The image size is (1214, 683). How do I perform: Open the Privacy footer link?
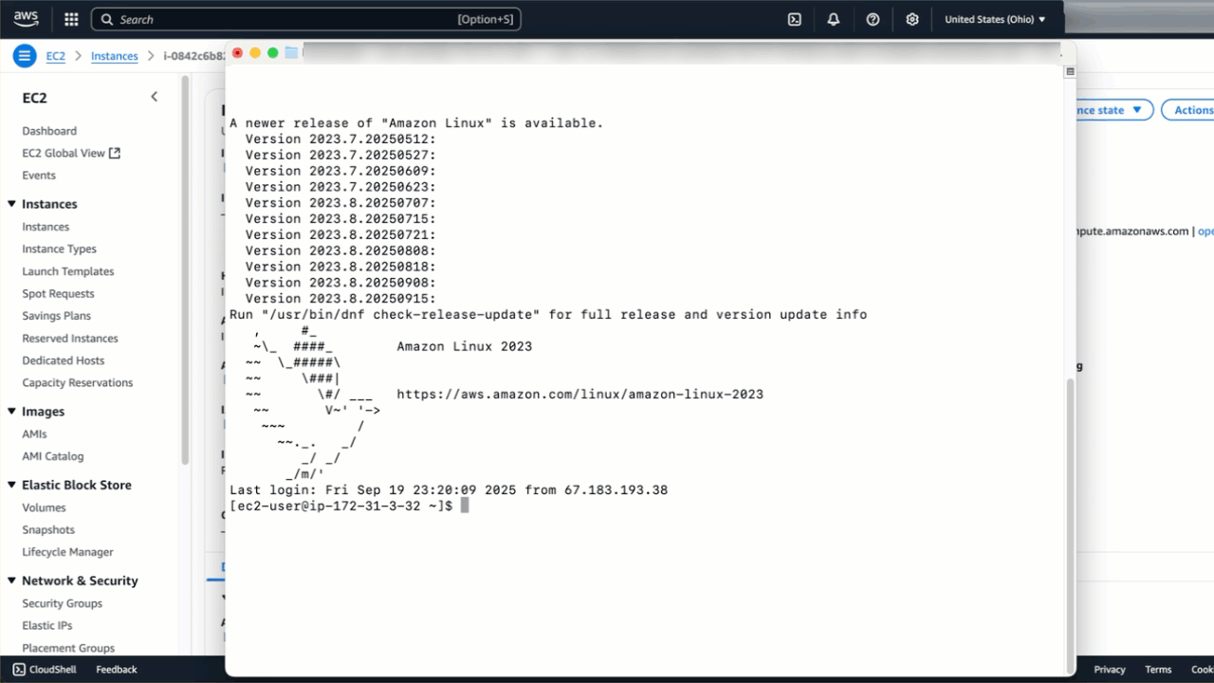tap(1110, 670)
